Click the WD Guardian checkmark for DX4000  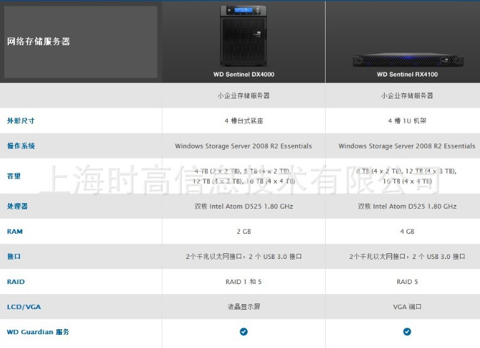(x=243, y=332)
